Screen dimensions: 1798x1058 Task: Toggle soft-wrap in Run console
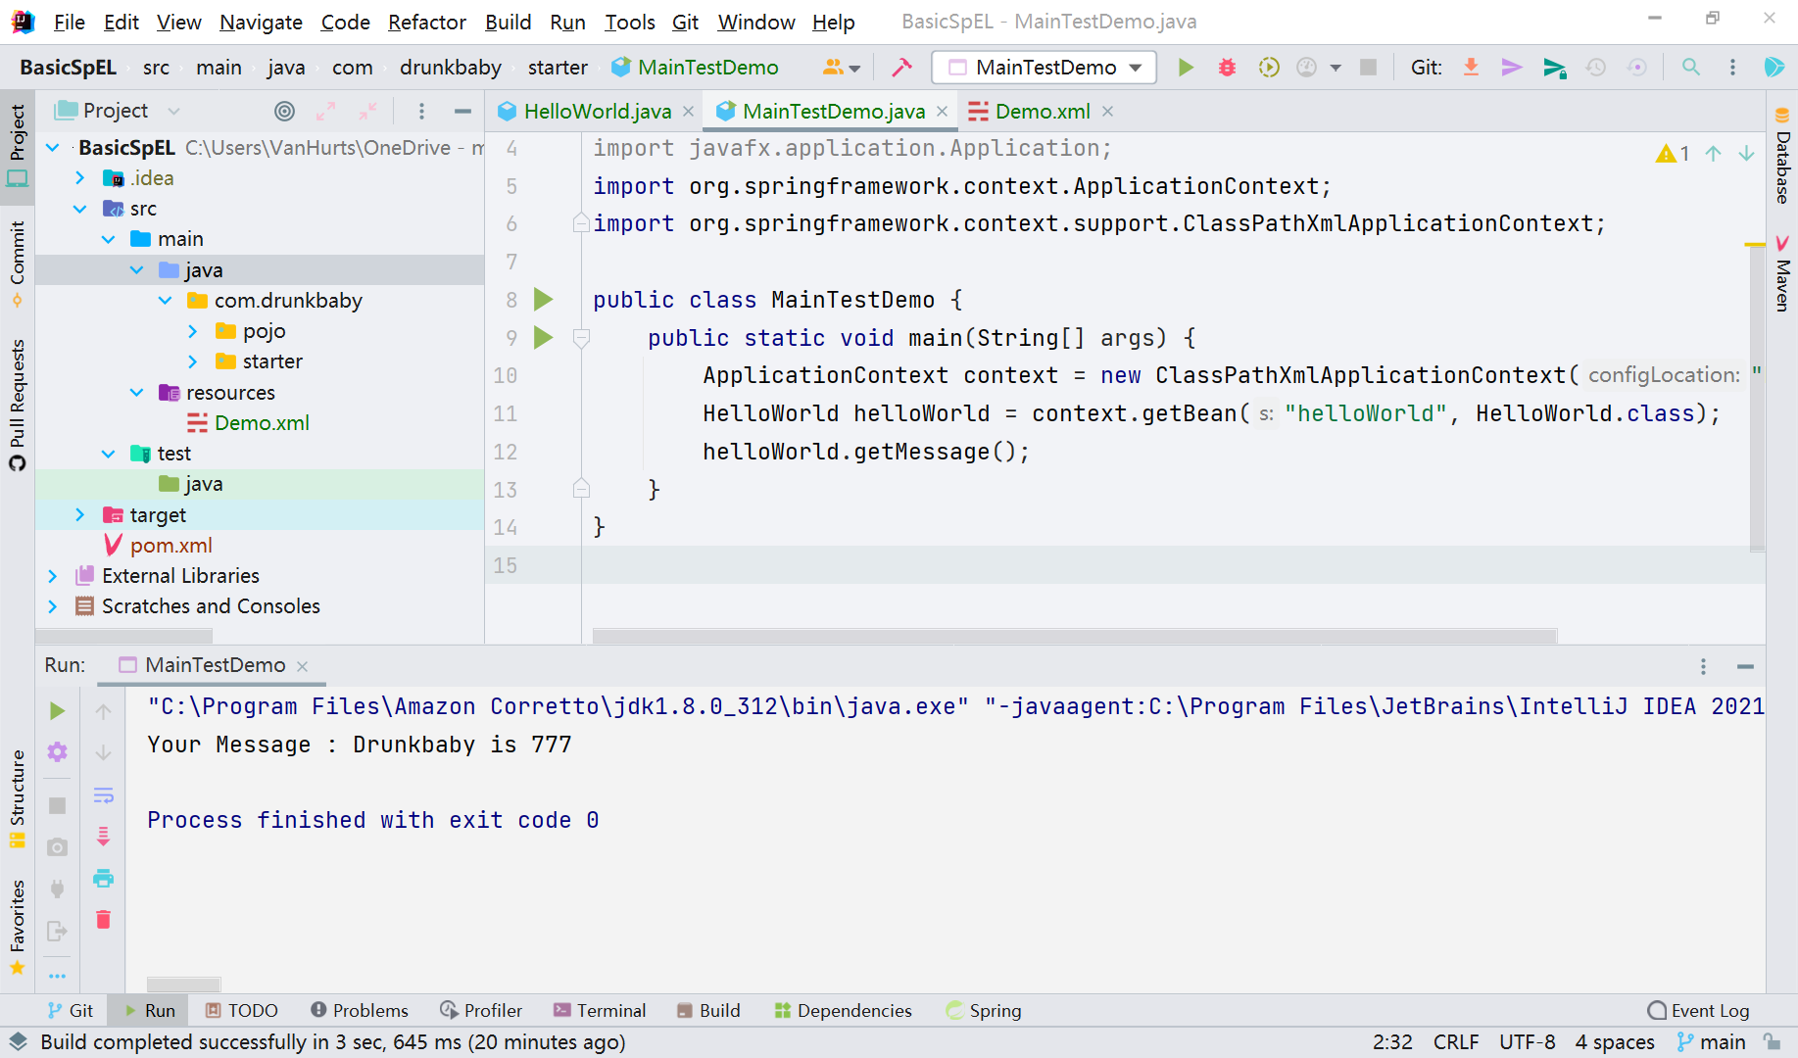(x=103, y=794)
